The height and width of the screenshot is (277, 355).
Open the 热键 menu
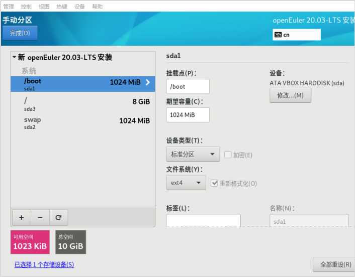[x=62, y=7]
